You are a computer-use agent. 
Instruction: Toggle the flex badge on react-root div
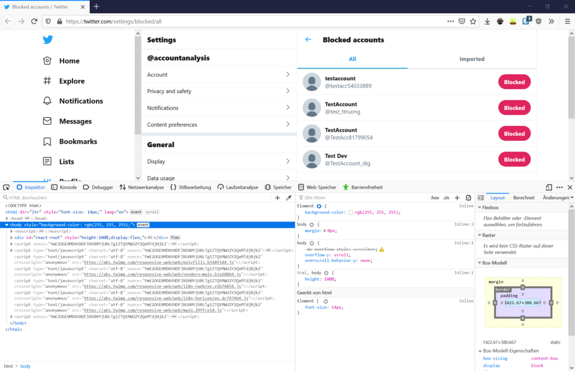coord(175,237)
